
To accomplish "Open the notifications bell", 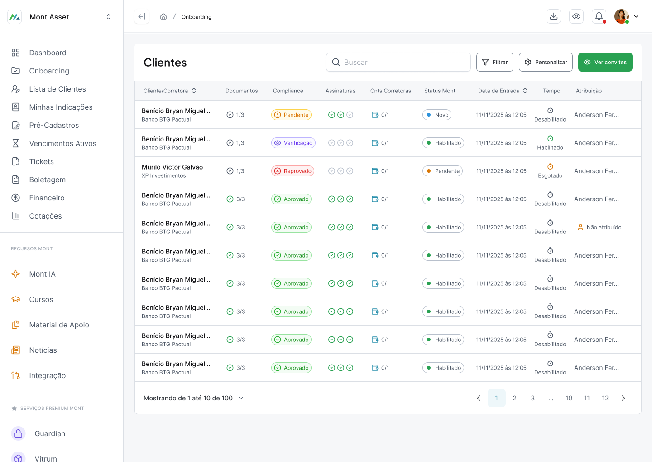I will [599, 16].
